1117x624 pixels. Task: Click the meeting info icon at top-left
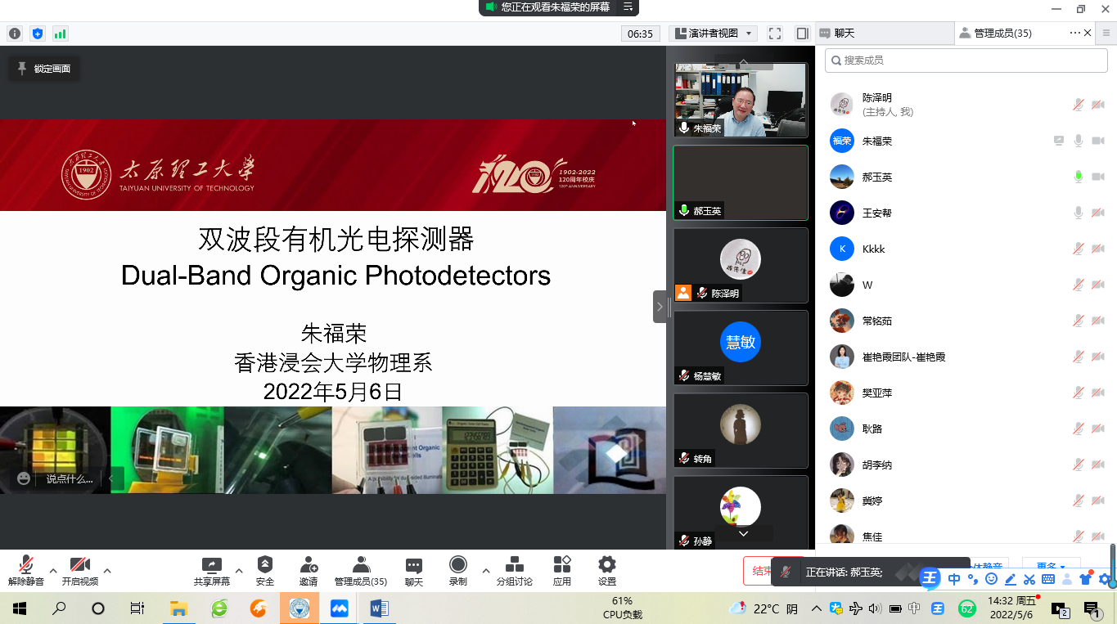coord(15,34)
